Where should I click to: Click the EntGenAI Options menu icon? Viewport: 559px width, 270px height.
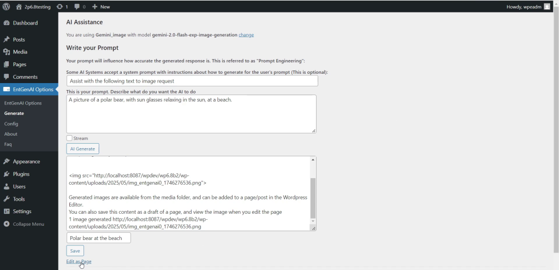7,89
